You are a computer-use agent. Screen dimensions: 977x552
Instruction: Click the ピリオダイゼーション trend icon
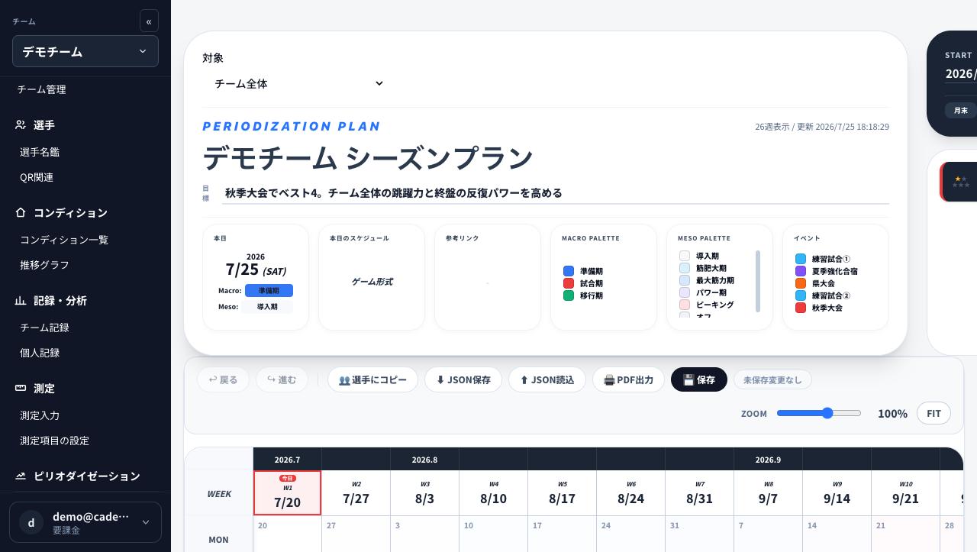(x=21, y=476)
